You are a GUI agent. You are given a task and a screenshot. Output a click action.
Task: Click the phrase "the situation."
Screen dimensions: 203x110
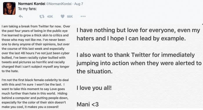pos(95,71)
